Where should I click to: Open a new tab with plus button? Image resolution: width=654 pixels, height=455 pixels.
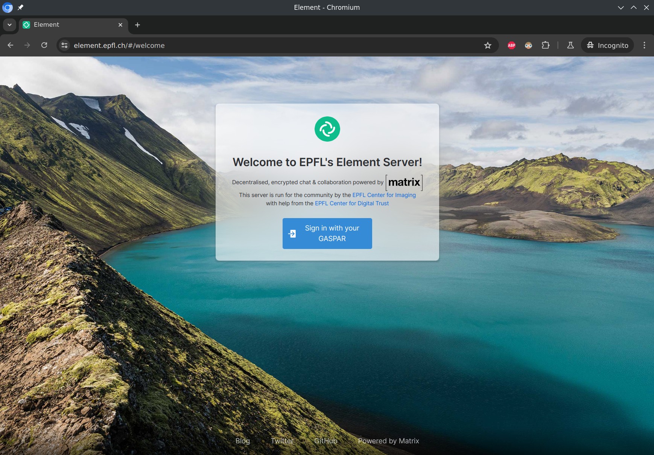point(137,25)
